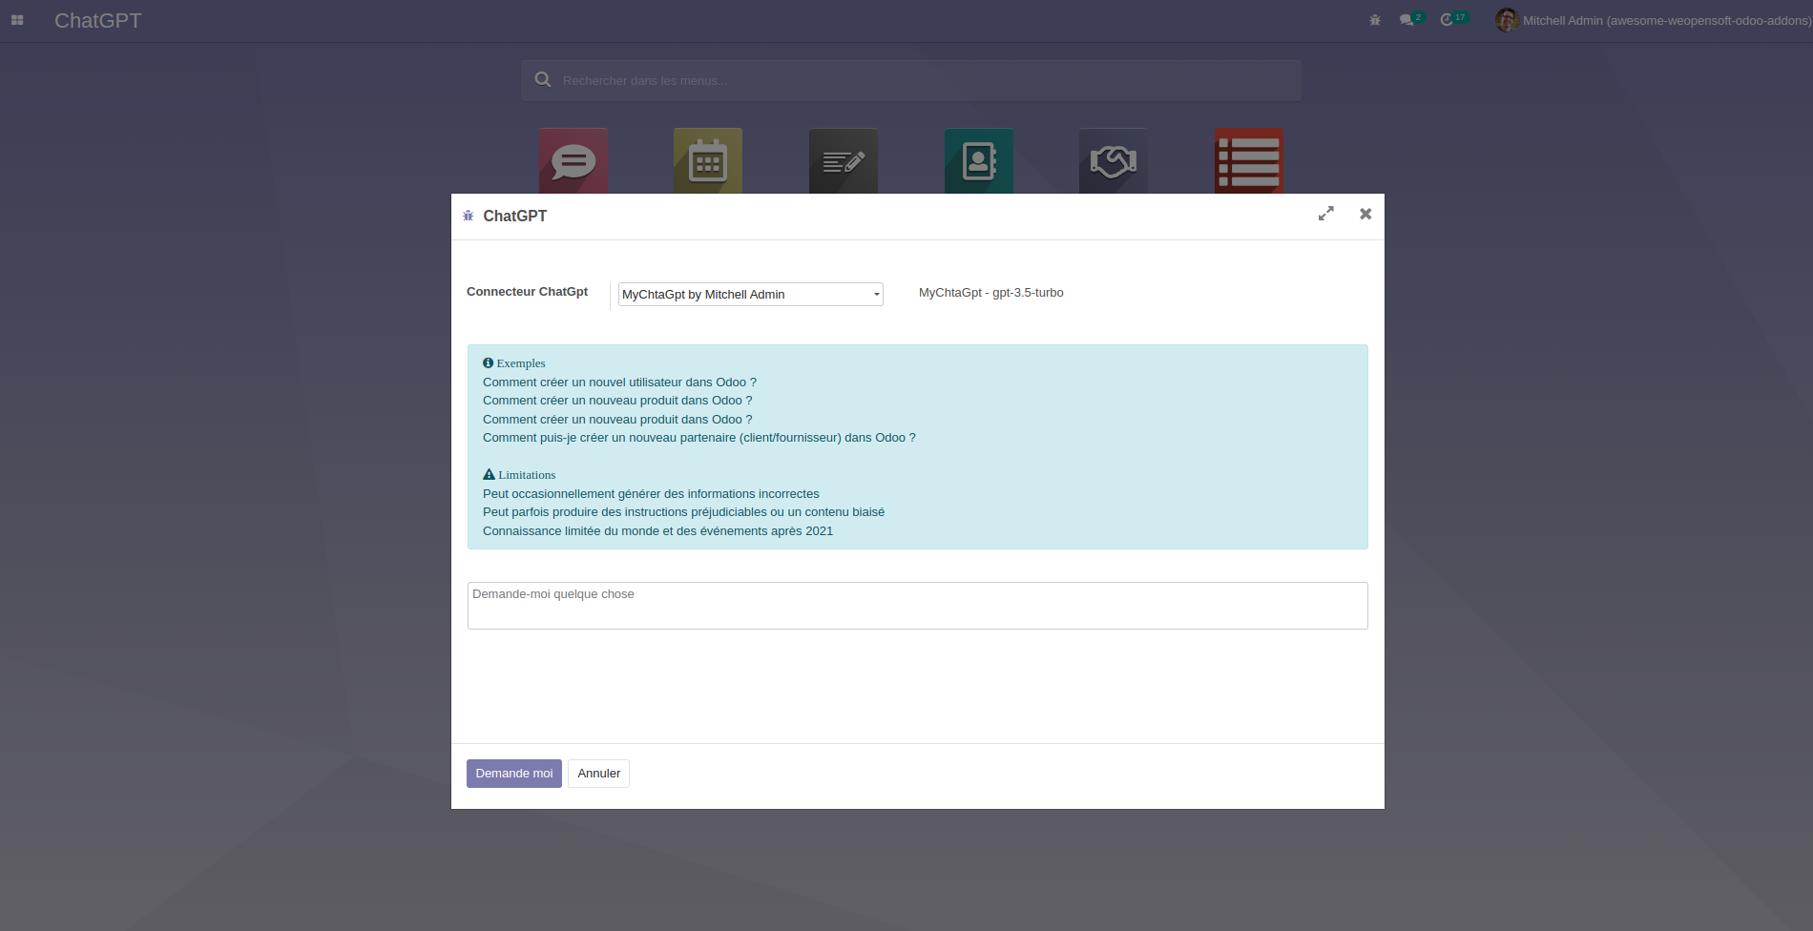Open the Discuss chat bubble app icon
The height and width of the screenshot is (931, 1813).
573,162
